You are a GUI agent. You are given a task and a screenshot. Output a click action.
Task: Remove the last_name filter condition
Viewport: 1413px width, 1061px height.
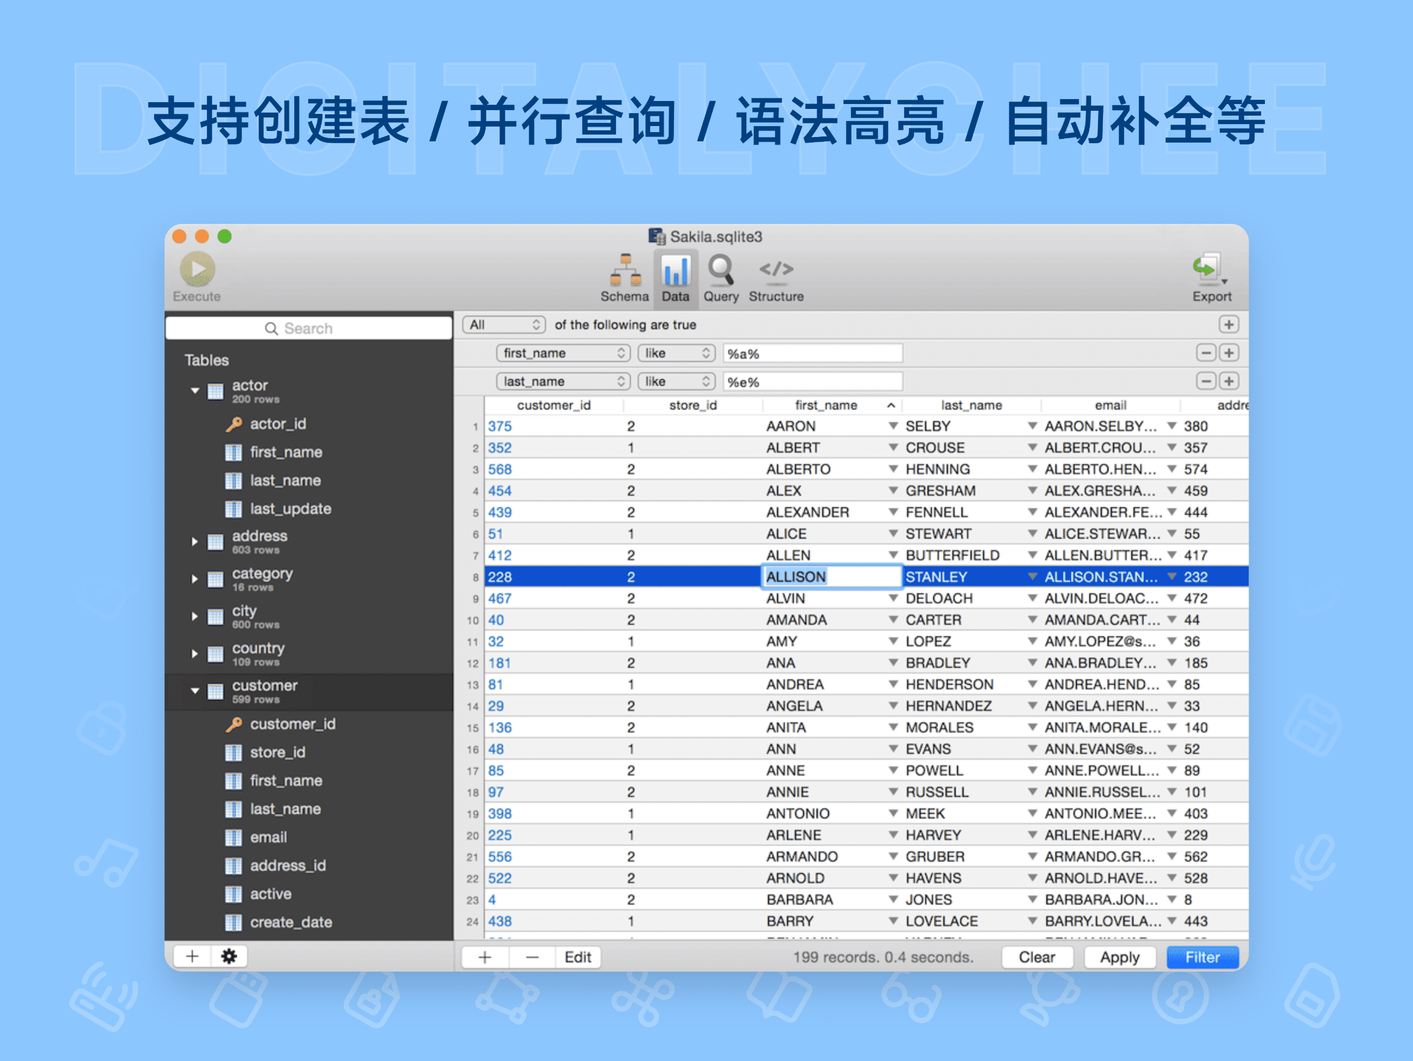(1206, 381)
